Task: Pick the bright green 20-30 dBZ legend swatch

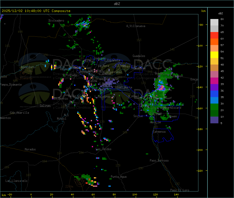Action: pos(214,107)
